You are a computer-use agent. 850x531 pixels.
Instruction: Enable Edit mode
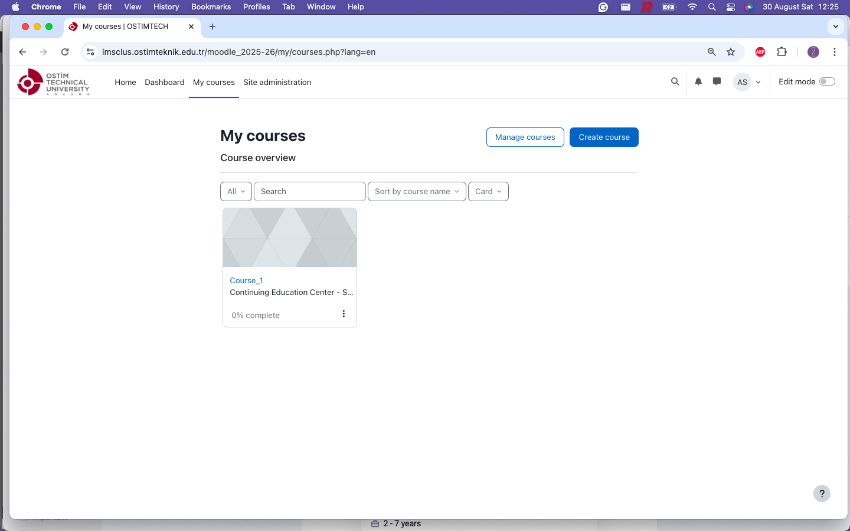[827, 81]
